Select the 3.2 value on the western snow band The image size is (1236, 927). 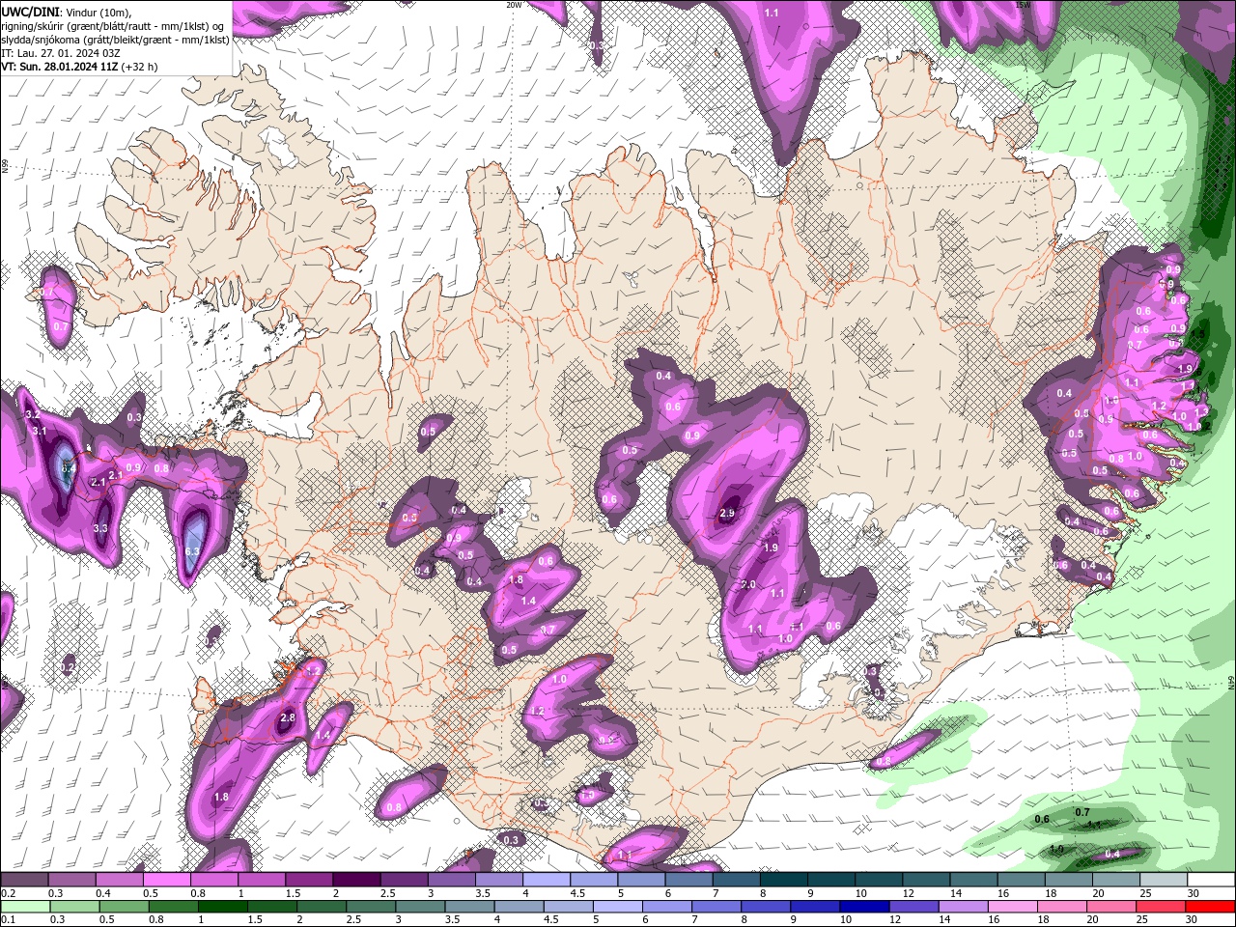(32, 414)
